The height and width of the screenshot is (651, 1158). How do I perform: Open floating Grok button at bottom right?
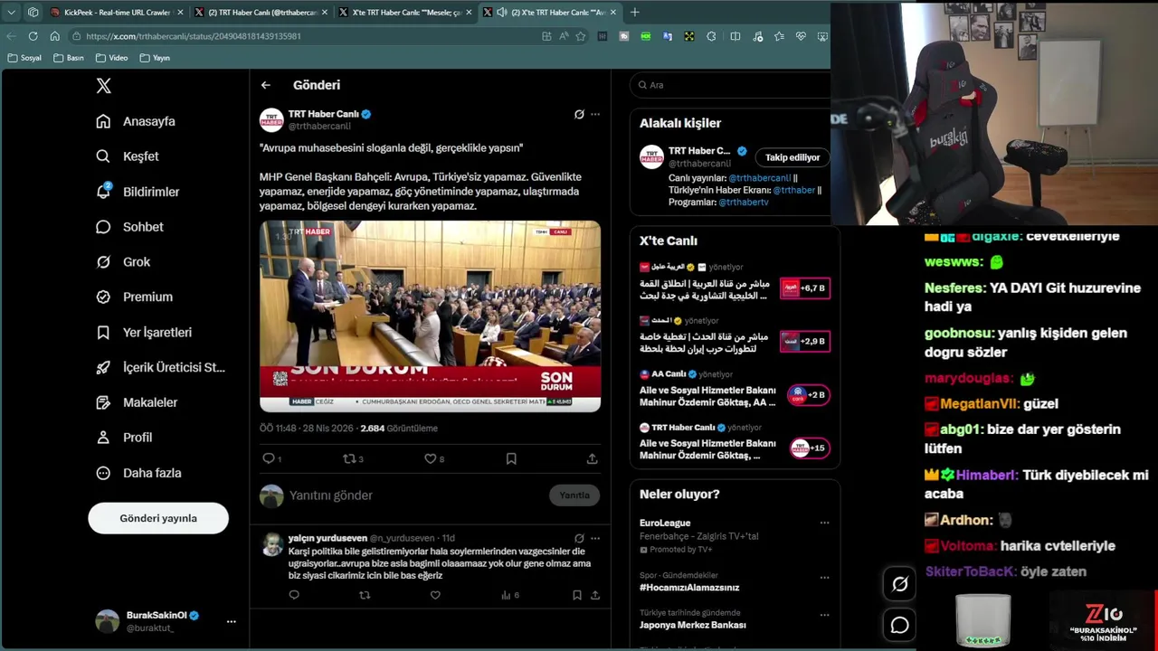[x=900, y=584]
